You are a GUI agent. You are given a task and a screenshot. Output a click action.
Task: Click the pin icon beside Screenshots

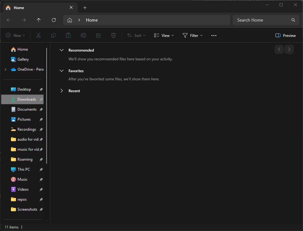[x=41, y=209]
